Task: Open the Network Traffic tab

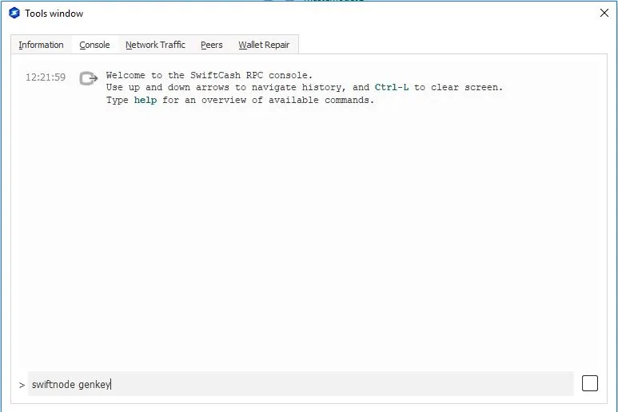Action: pos(155,45)
